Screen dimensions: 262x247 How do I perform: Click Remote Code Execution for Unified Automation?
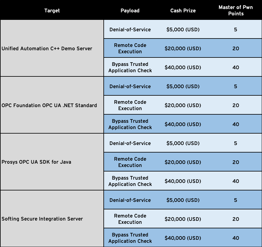[130, 48]
